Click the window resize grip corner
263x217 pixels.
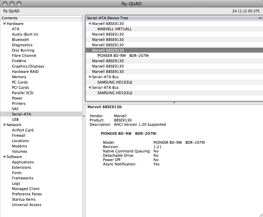coord(260,214)
